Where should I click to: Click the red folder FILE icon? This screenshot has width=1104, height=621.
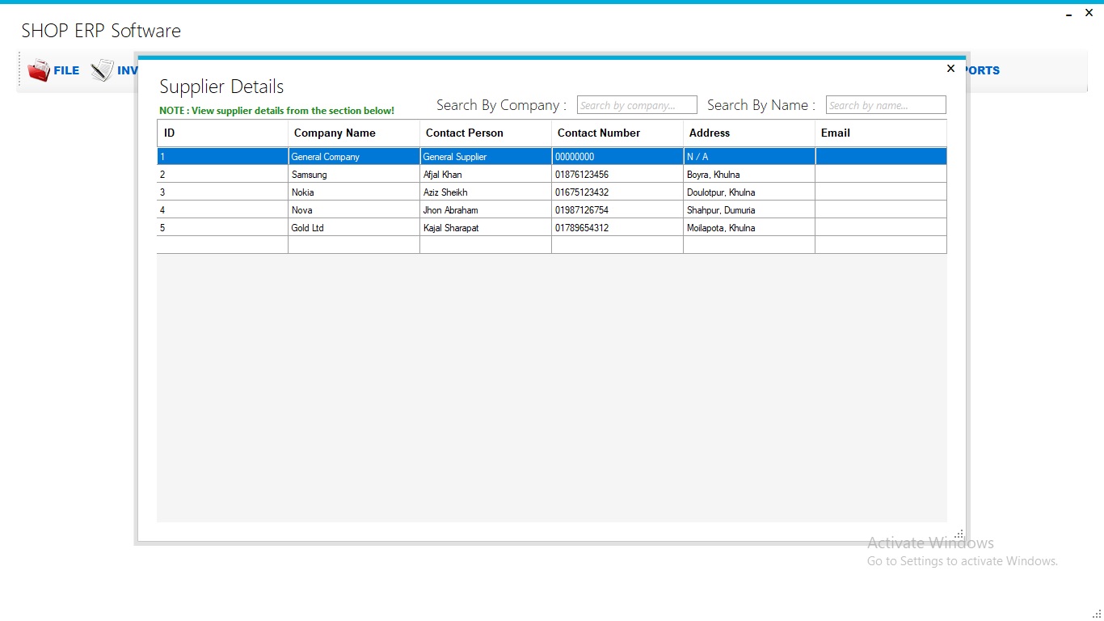[x=40, y=70]
